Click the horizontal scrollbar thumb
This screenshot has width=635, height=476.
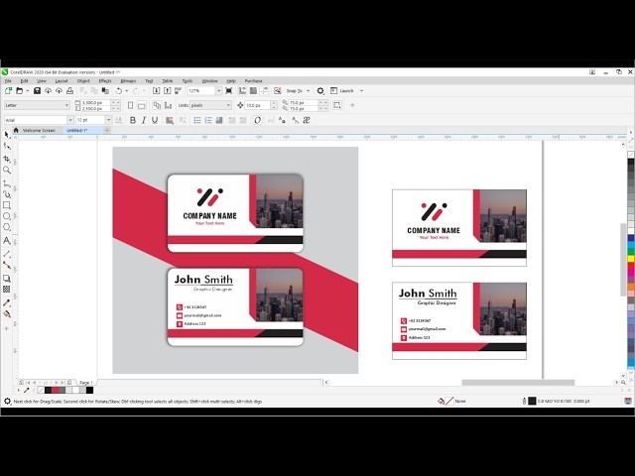(x=518, y=382)
